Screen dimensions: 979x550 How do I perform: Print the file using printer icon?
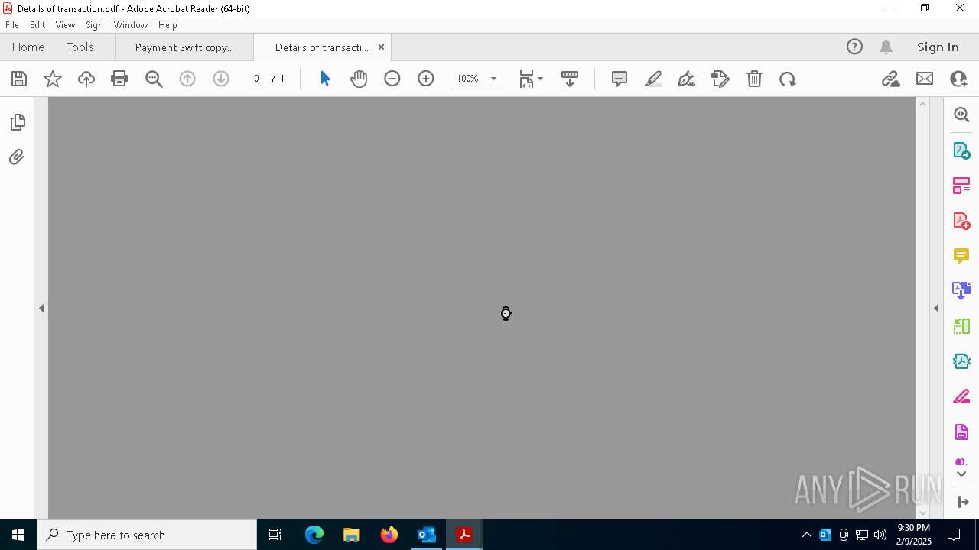(x=119, y=79)
